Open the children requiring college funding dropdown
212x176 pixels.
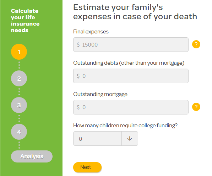tap(105, 139)
